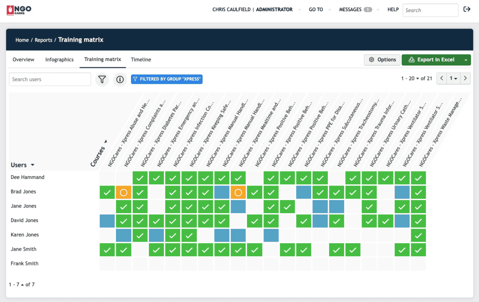Select Karen Jones blue Emergency cell
The width and height of the screenshot is (479, 302).
tap(156, 236)
